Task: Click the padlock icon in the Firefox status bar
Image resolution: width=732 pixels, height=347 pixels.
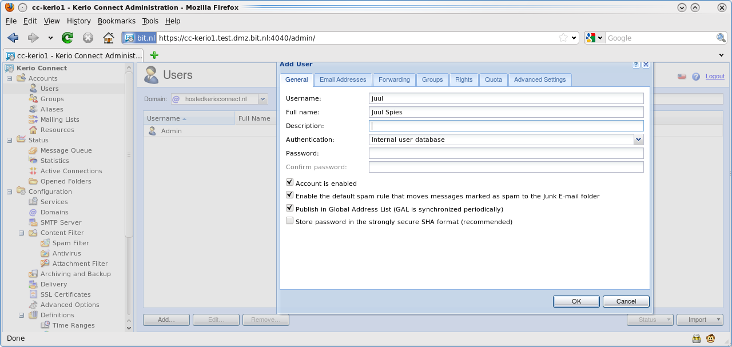Action: tap(697, 338)
